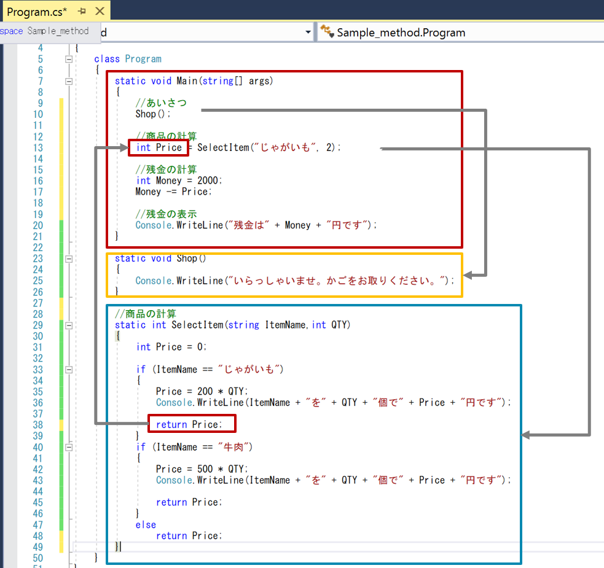The image size is (604, 568).
Task: Click line number 29 in margin
Action: click(x=37, y=325)
